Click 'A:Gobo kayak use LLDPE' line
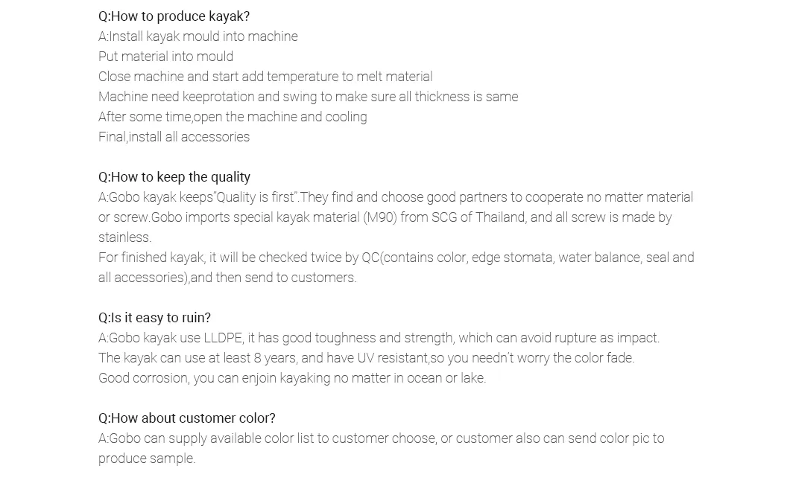This screenshot has width=790, height=489. (379, 338)
